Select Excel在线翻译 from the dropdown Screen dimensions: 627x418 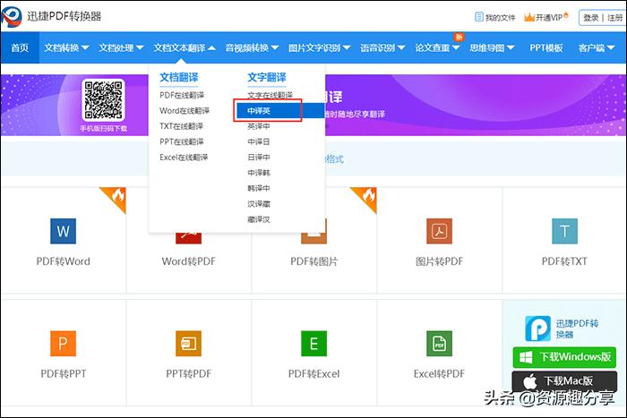pyautogui.click(x=184, y=158)
